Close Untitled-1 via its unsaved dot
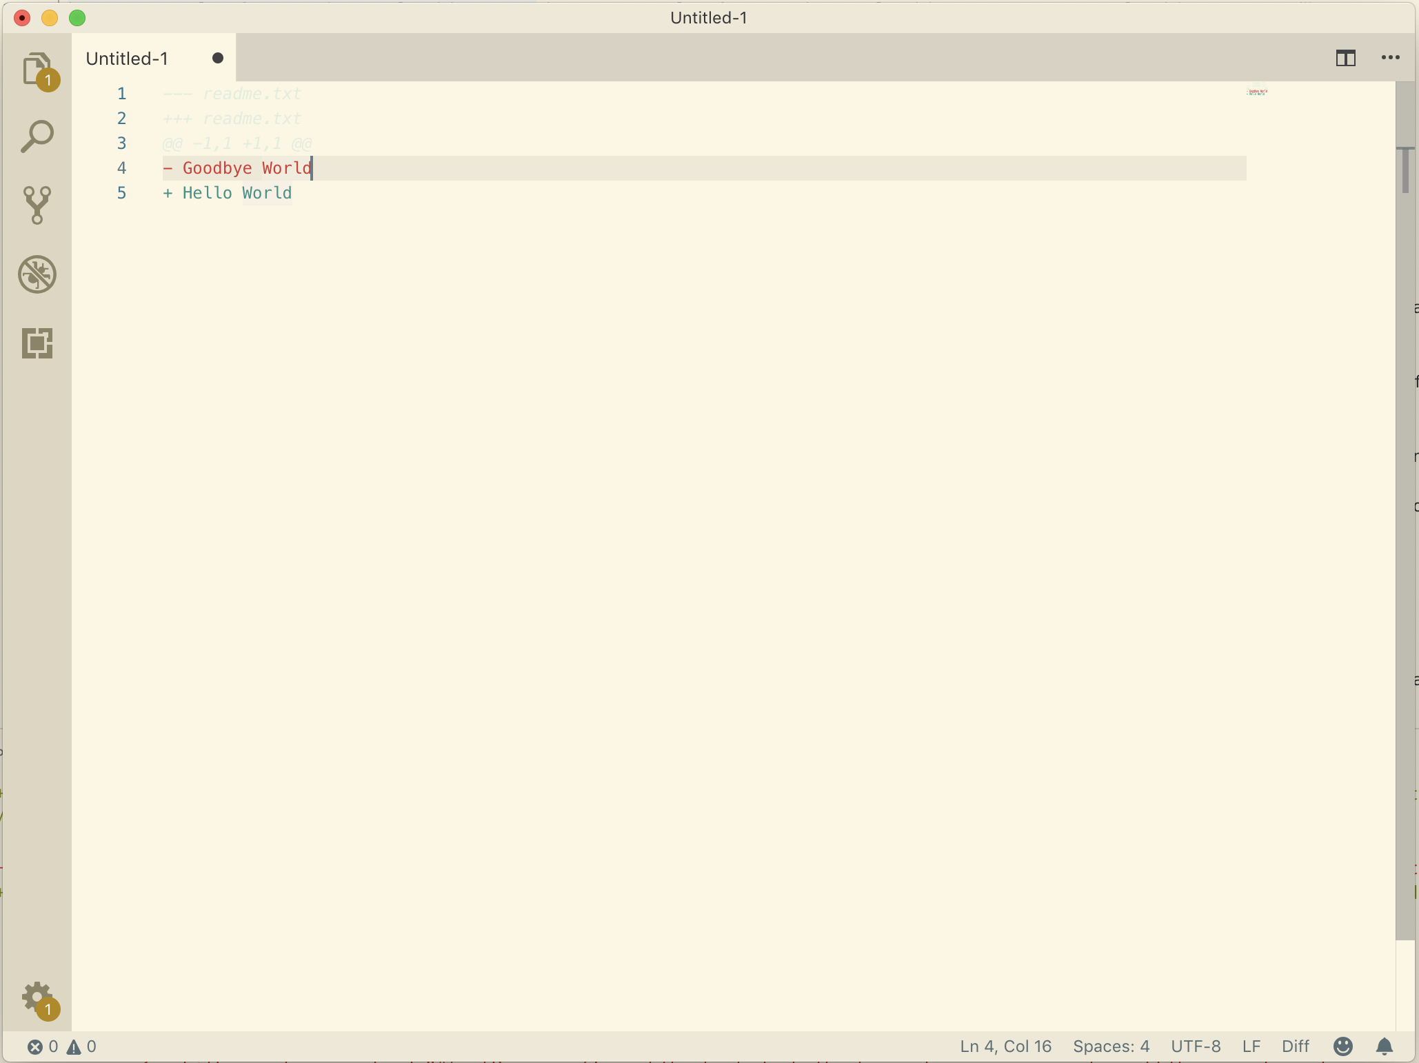Viewport: 1419px width, 1063px height. pos(217,58)
